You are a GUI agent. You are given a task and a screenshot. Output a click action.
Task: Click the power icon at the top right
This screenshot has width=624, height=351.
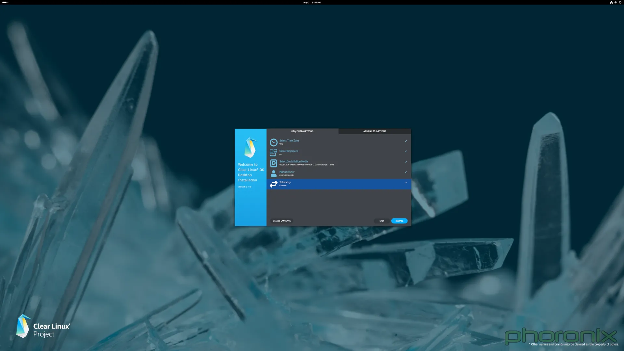[619, 2]
